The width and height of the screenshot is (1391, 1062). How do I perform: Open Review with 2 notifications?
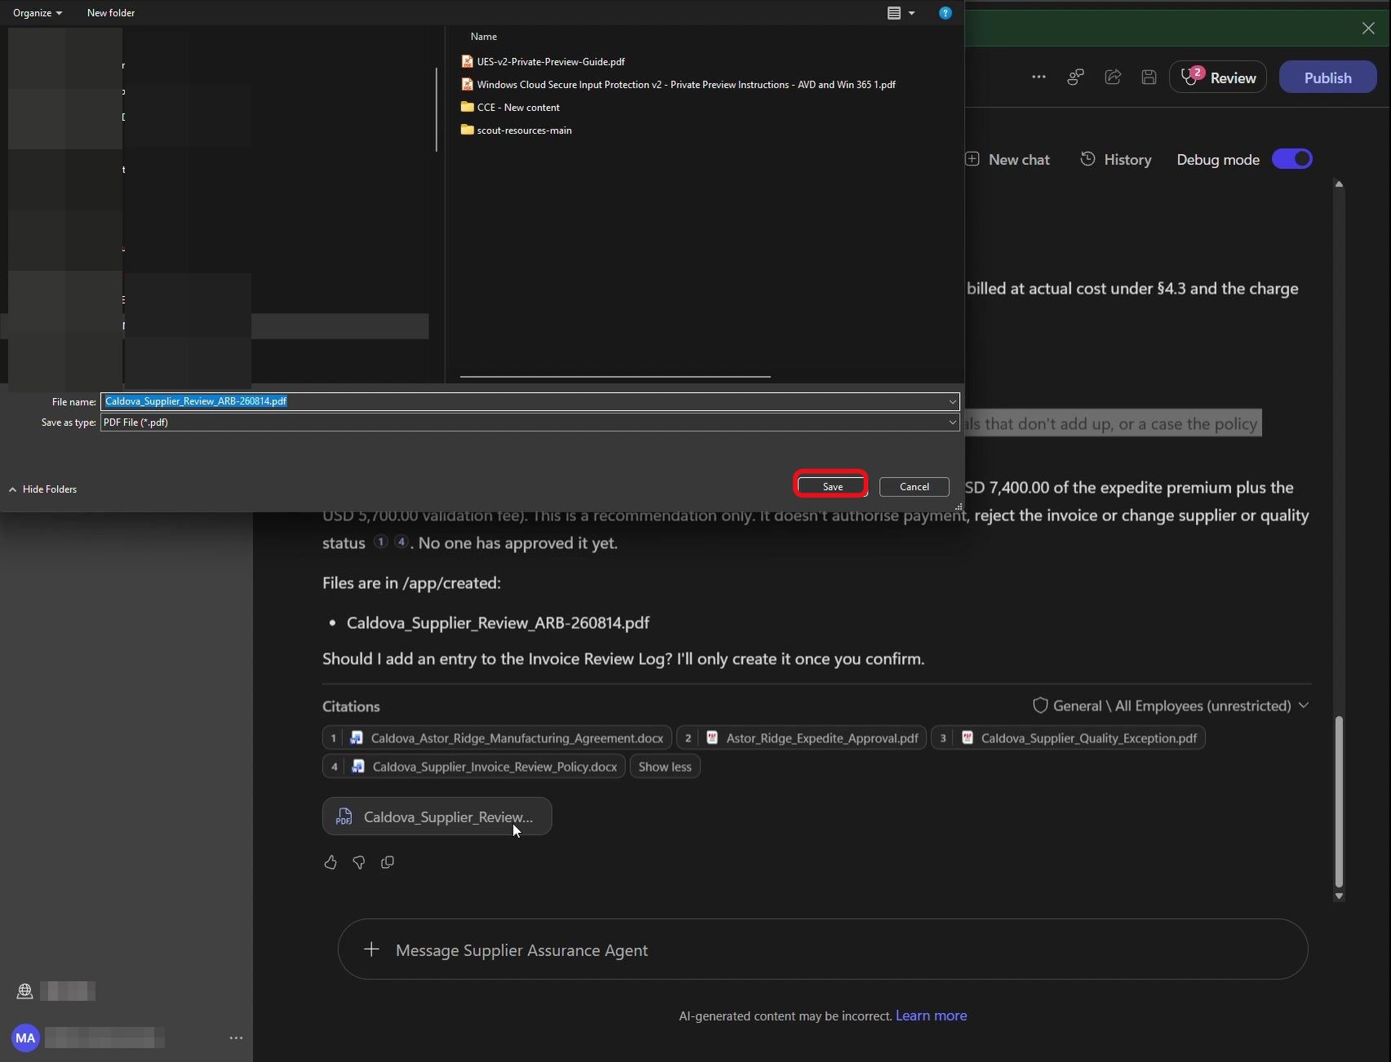click(x=1217, y=77)
